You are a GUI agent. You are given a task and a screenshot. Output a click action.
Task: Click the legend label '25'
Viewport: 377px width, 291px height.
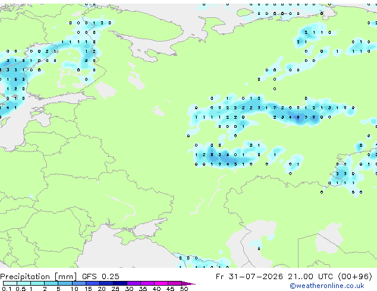click(115, 289)
